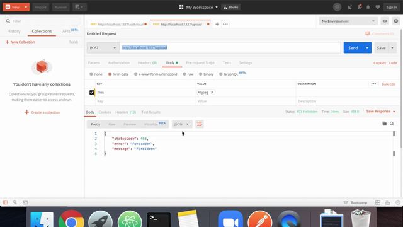Click the heart icon in header
403x227 pixels.
click(x=378, y=7)
